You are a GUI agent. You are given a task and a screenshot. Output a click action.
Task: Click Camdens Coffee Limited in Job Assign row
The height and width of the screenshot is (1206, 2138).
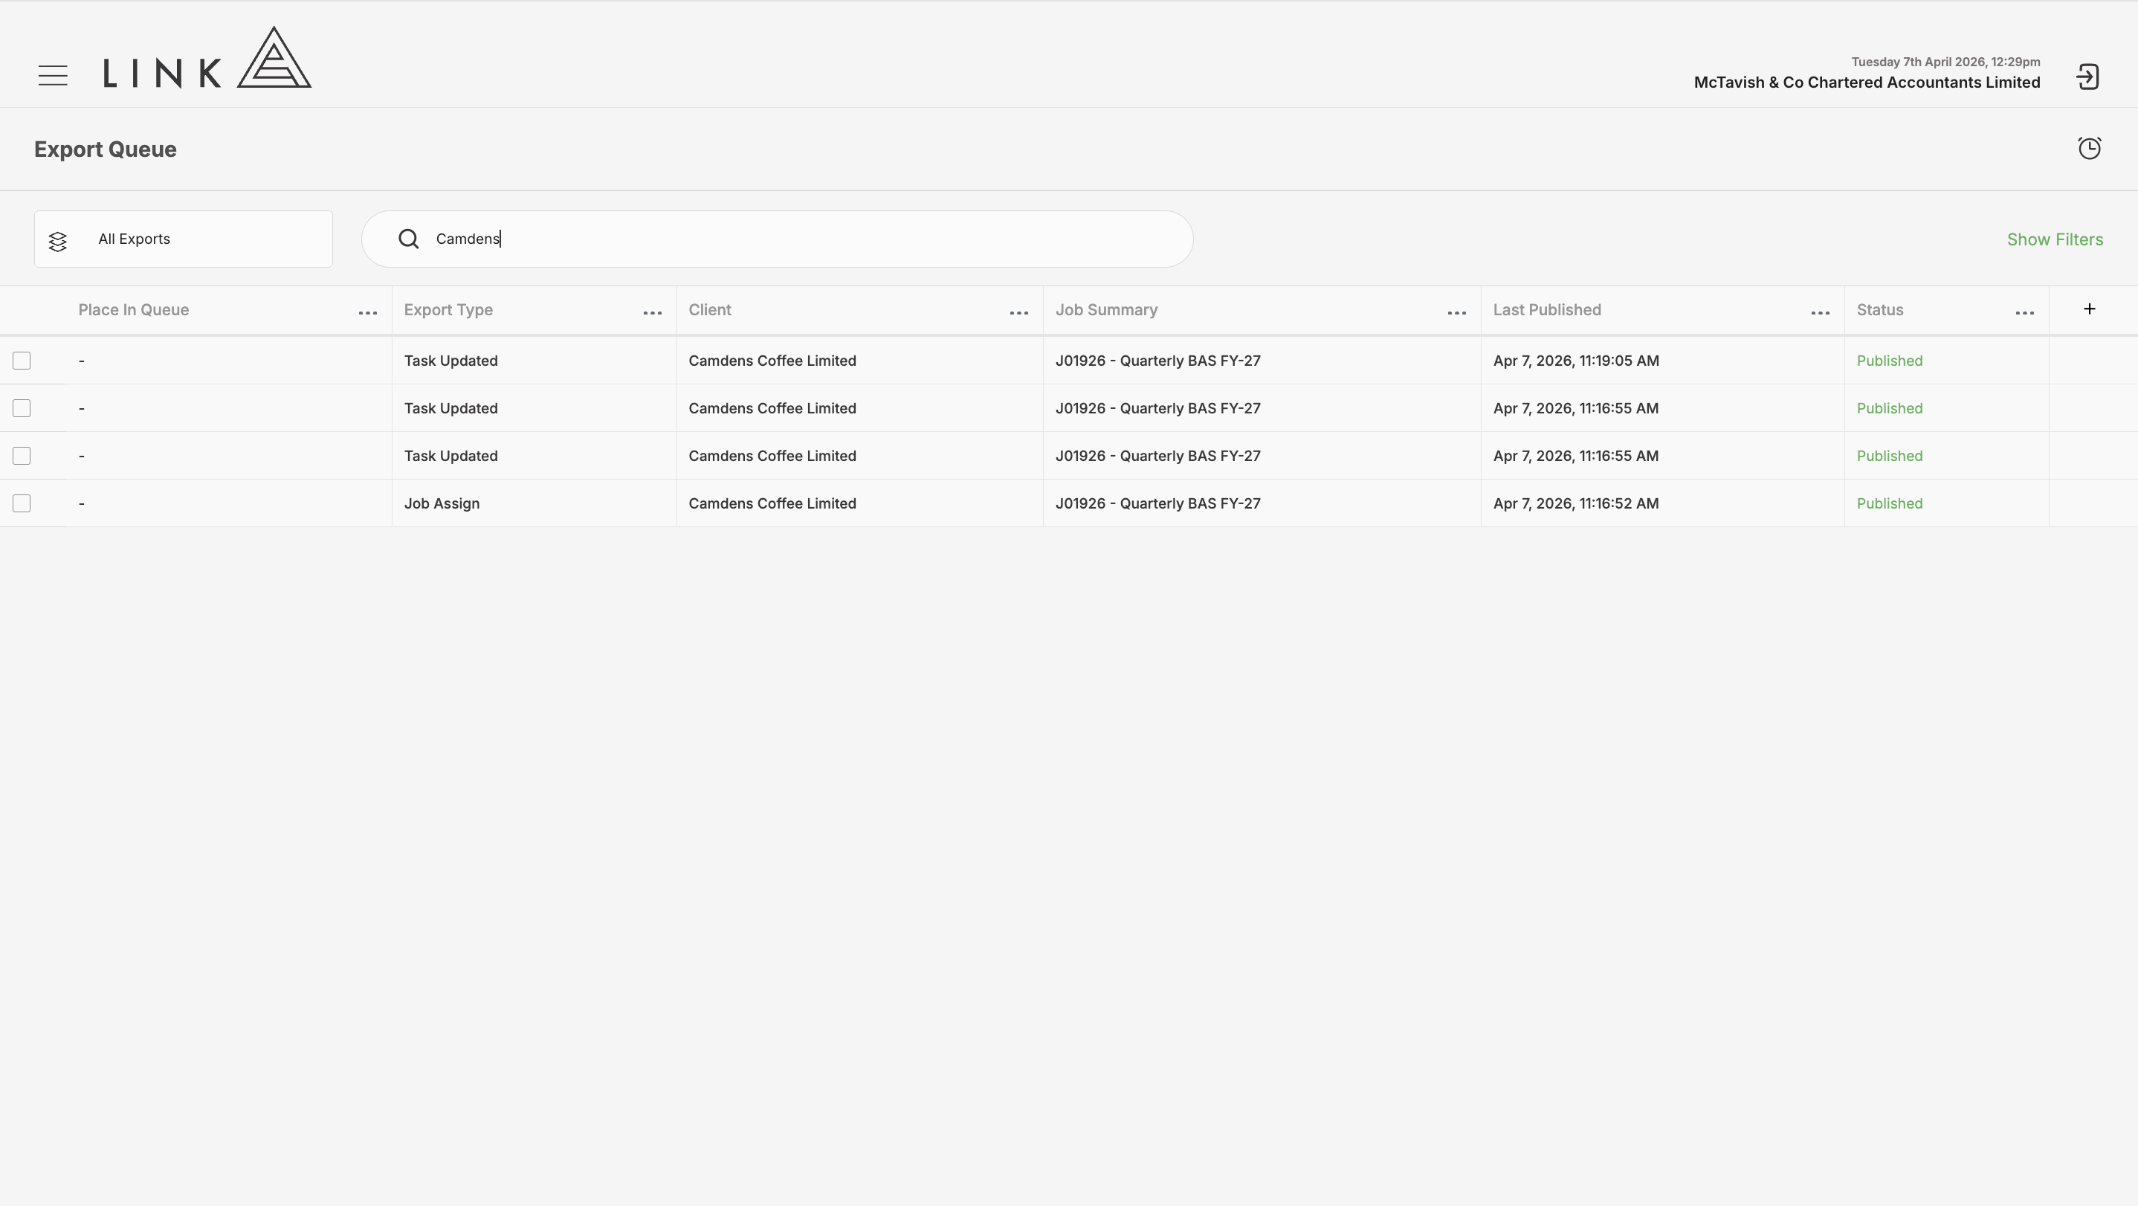[x=772, y=503]
